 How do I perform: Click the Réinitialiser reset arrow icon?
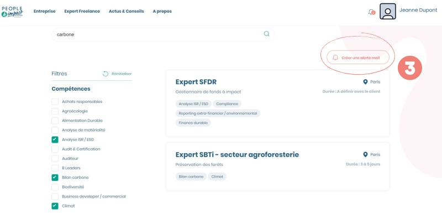coord(106,74)
